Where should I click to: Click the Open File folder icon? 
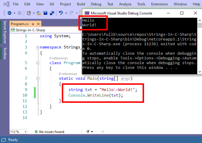[39, 13]
